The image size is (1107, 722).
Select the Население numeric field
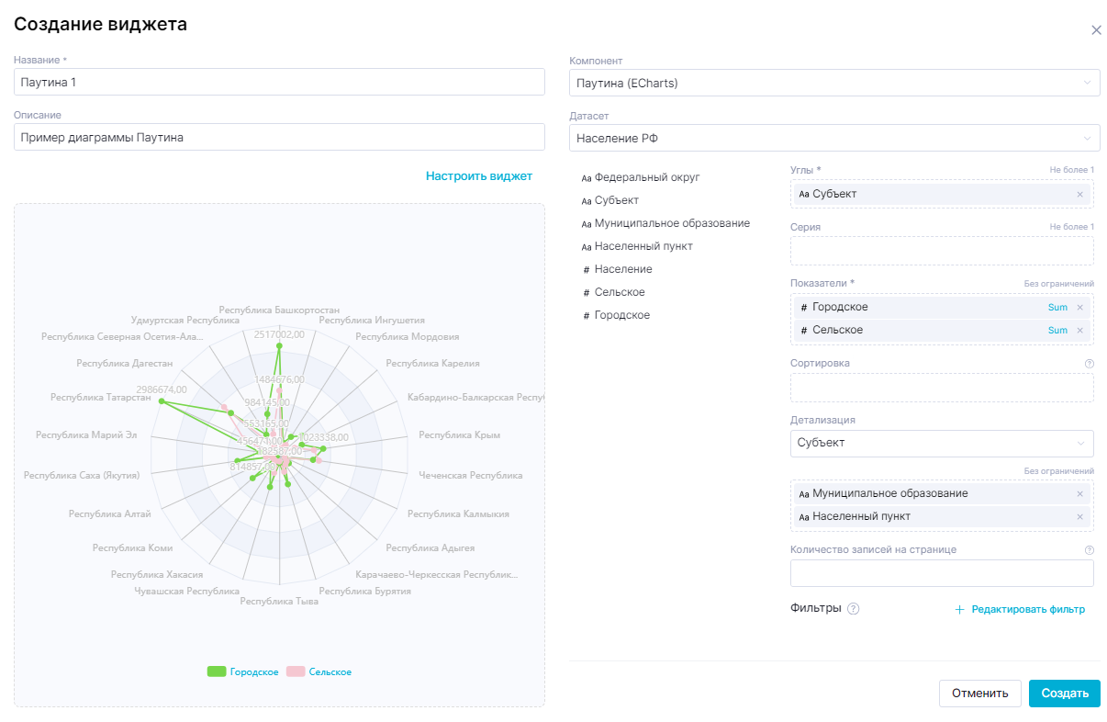[618, 269]
